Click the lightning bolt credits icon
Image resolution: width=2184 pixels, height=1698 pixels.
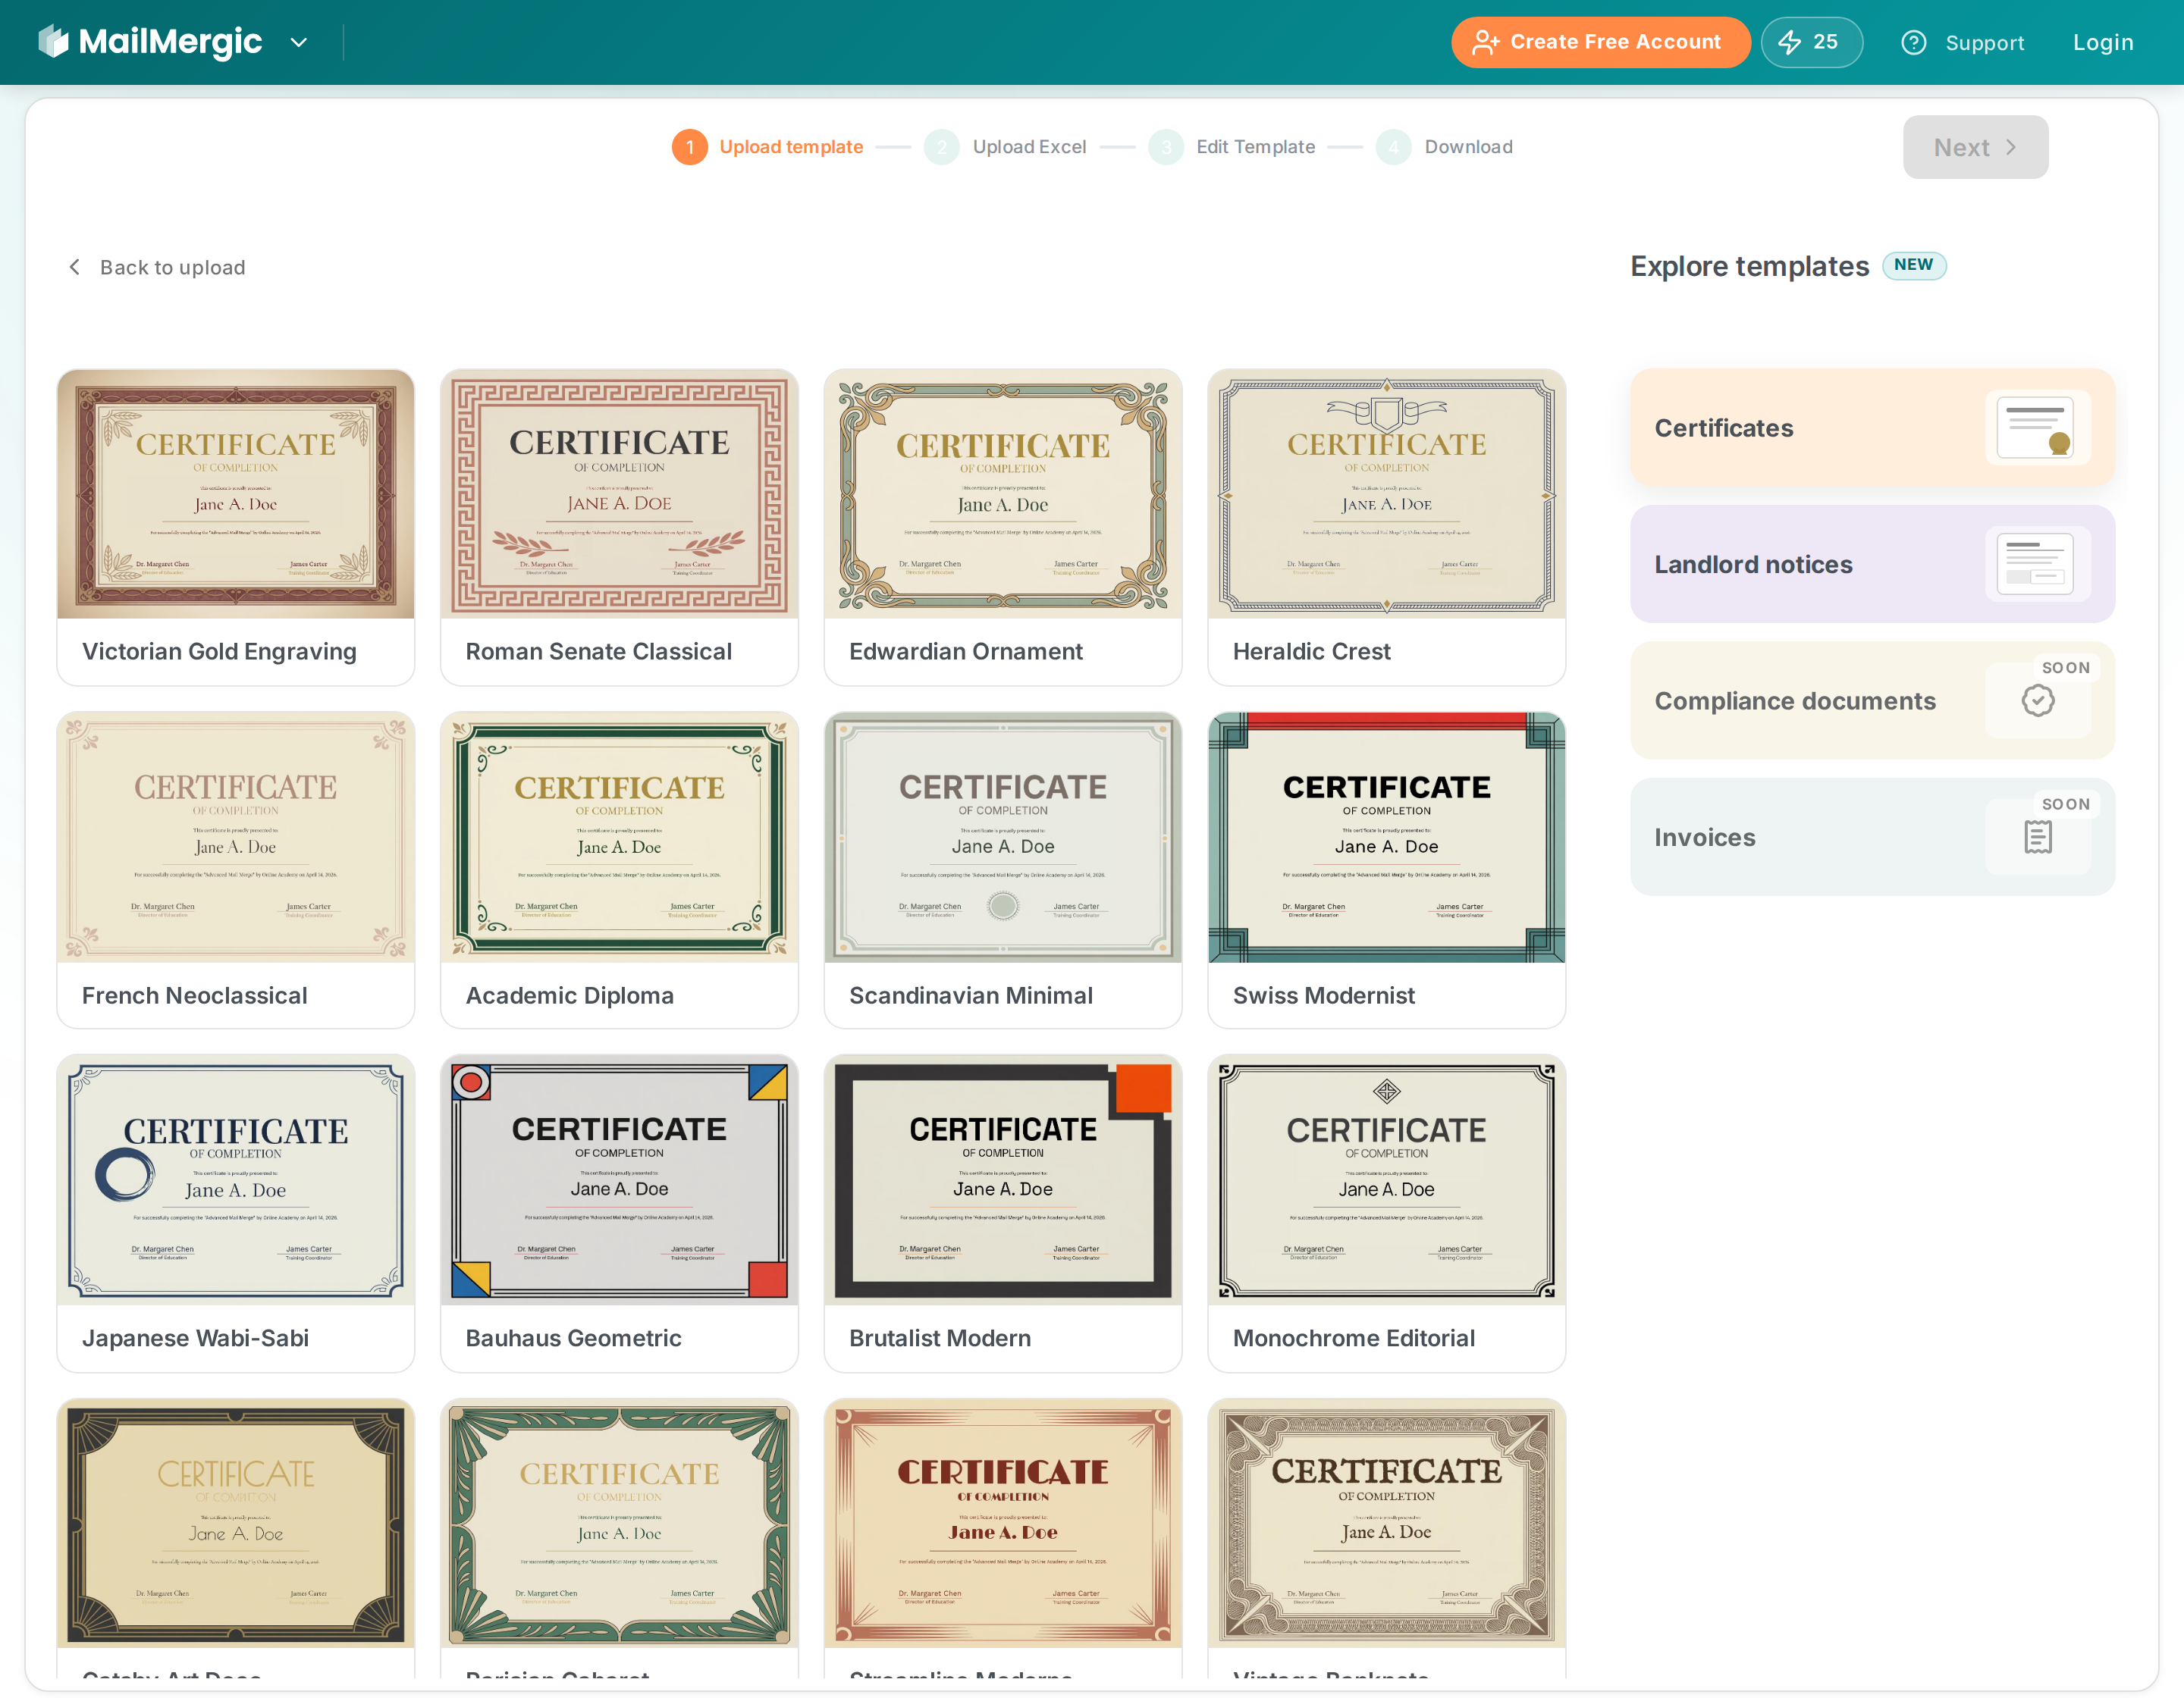pyautogui.click(x=1789, y=42)
